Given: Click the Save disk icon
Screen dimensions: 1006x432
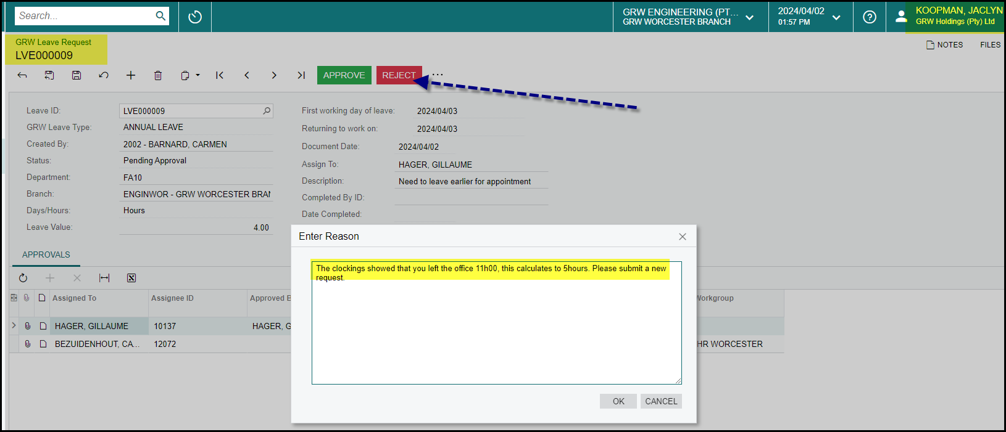Looking at the screenshot, I should point(77,75).
